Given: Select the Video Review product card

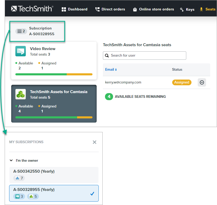Looking at the screenshot, I should click(x=54, y=61).
